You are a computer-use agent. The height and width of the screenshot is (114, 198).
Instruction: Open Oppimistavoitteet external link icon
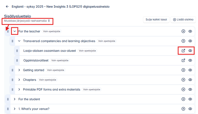click(x=183, y=60)
